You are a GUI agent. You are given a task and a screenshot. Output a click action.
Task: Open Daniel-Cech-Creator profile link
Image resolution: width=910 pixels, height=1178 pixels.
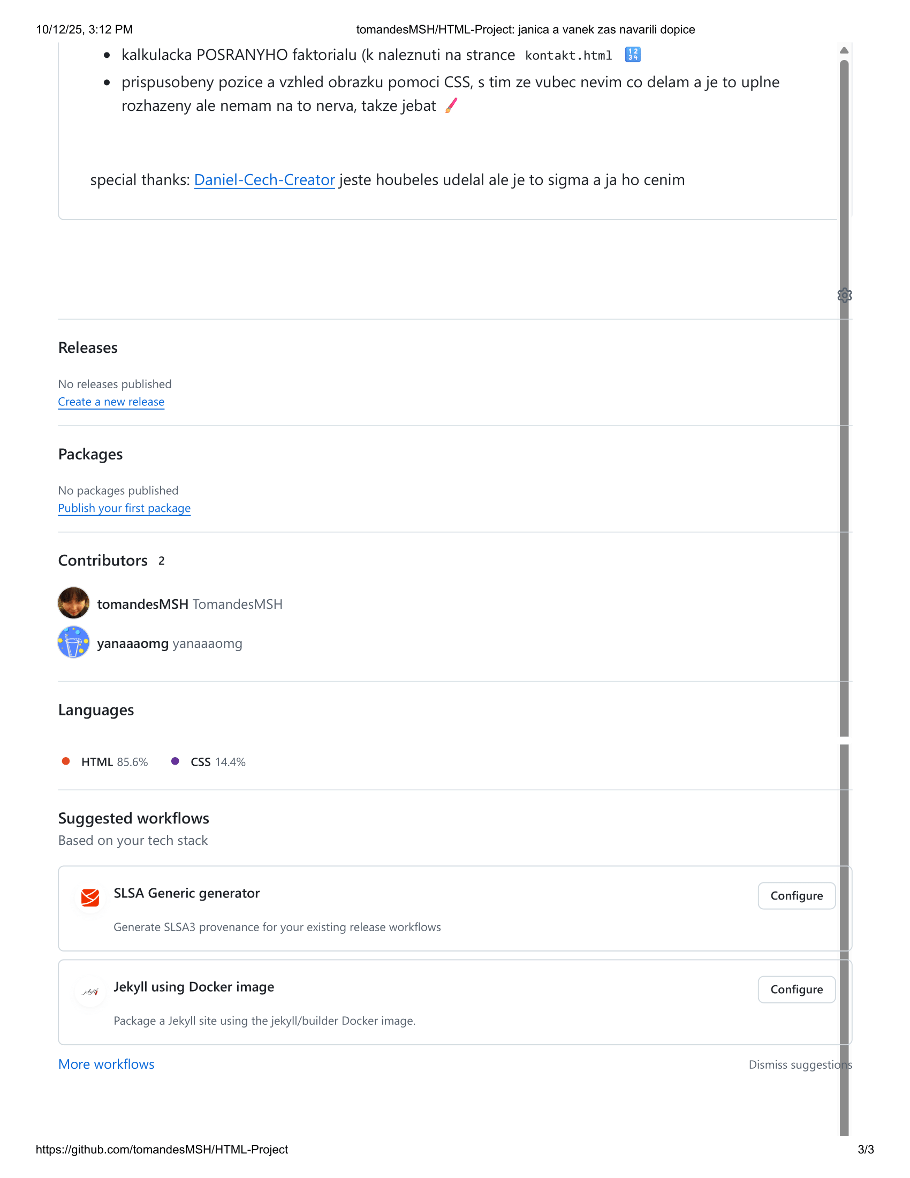pyautogui.click(x=264, y=179)
